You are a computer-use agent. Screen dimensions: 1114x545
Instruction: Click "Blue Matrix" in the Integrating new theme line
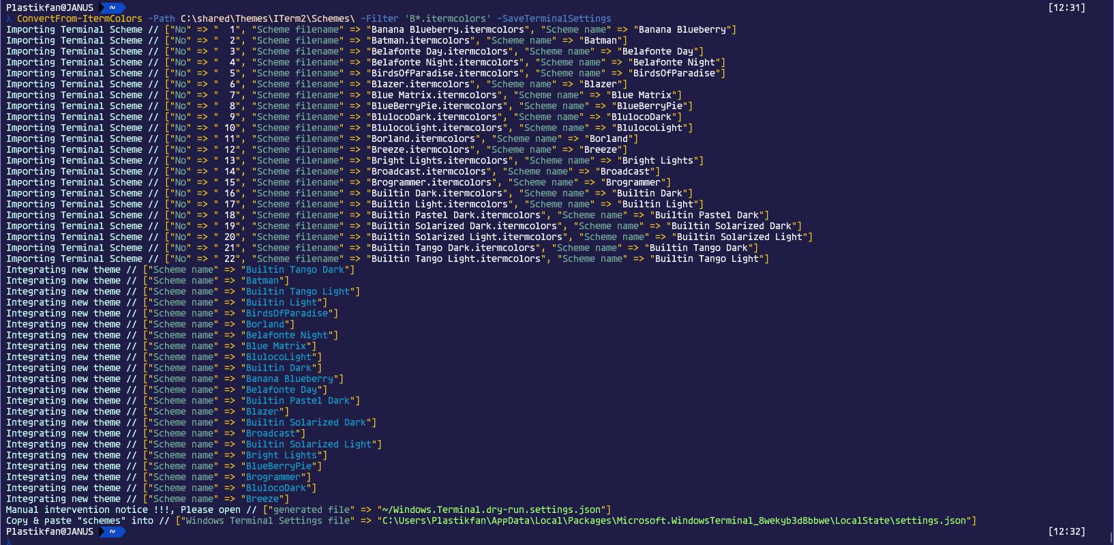[276, 346]
